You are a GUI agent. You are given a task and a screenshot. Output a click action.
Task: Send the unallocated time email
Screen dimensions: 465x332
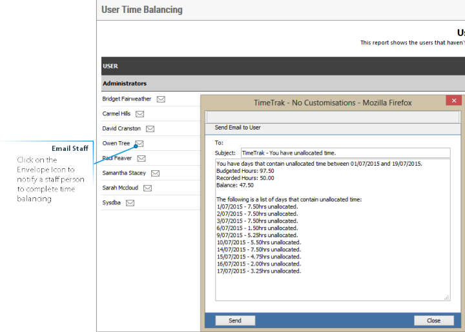(x=235, y=320)
